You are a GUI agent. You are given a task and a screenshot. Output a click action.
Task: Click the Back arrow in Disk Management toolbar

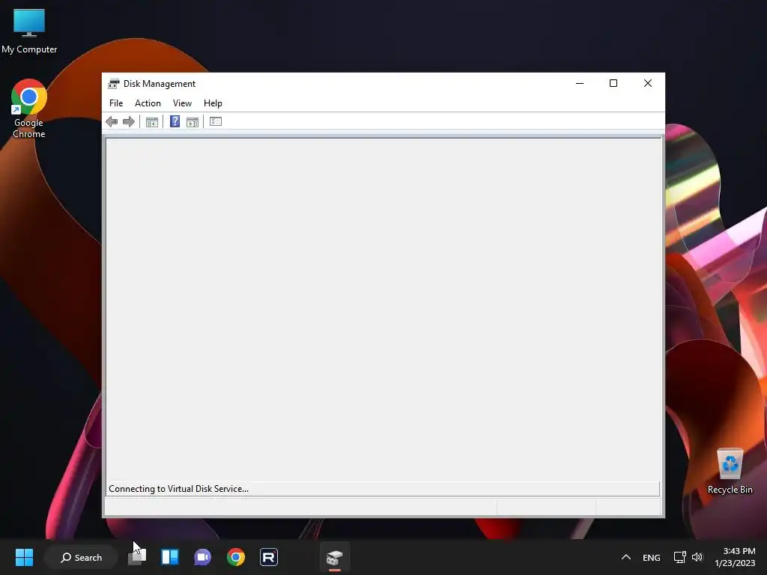point(112,122)
